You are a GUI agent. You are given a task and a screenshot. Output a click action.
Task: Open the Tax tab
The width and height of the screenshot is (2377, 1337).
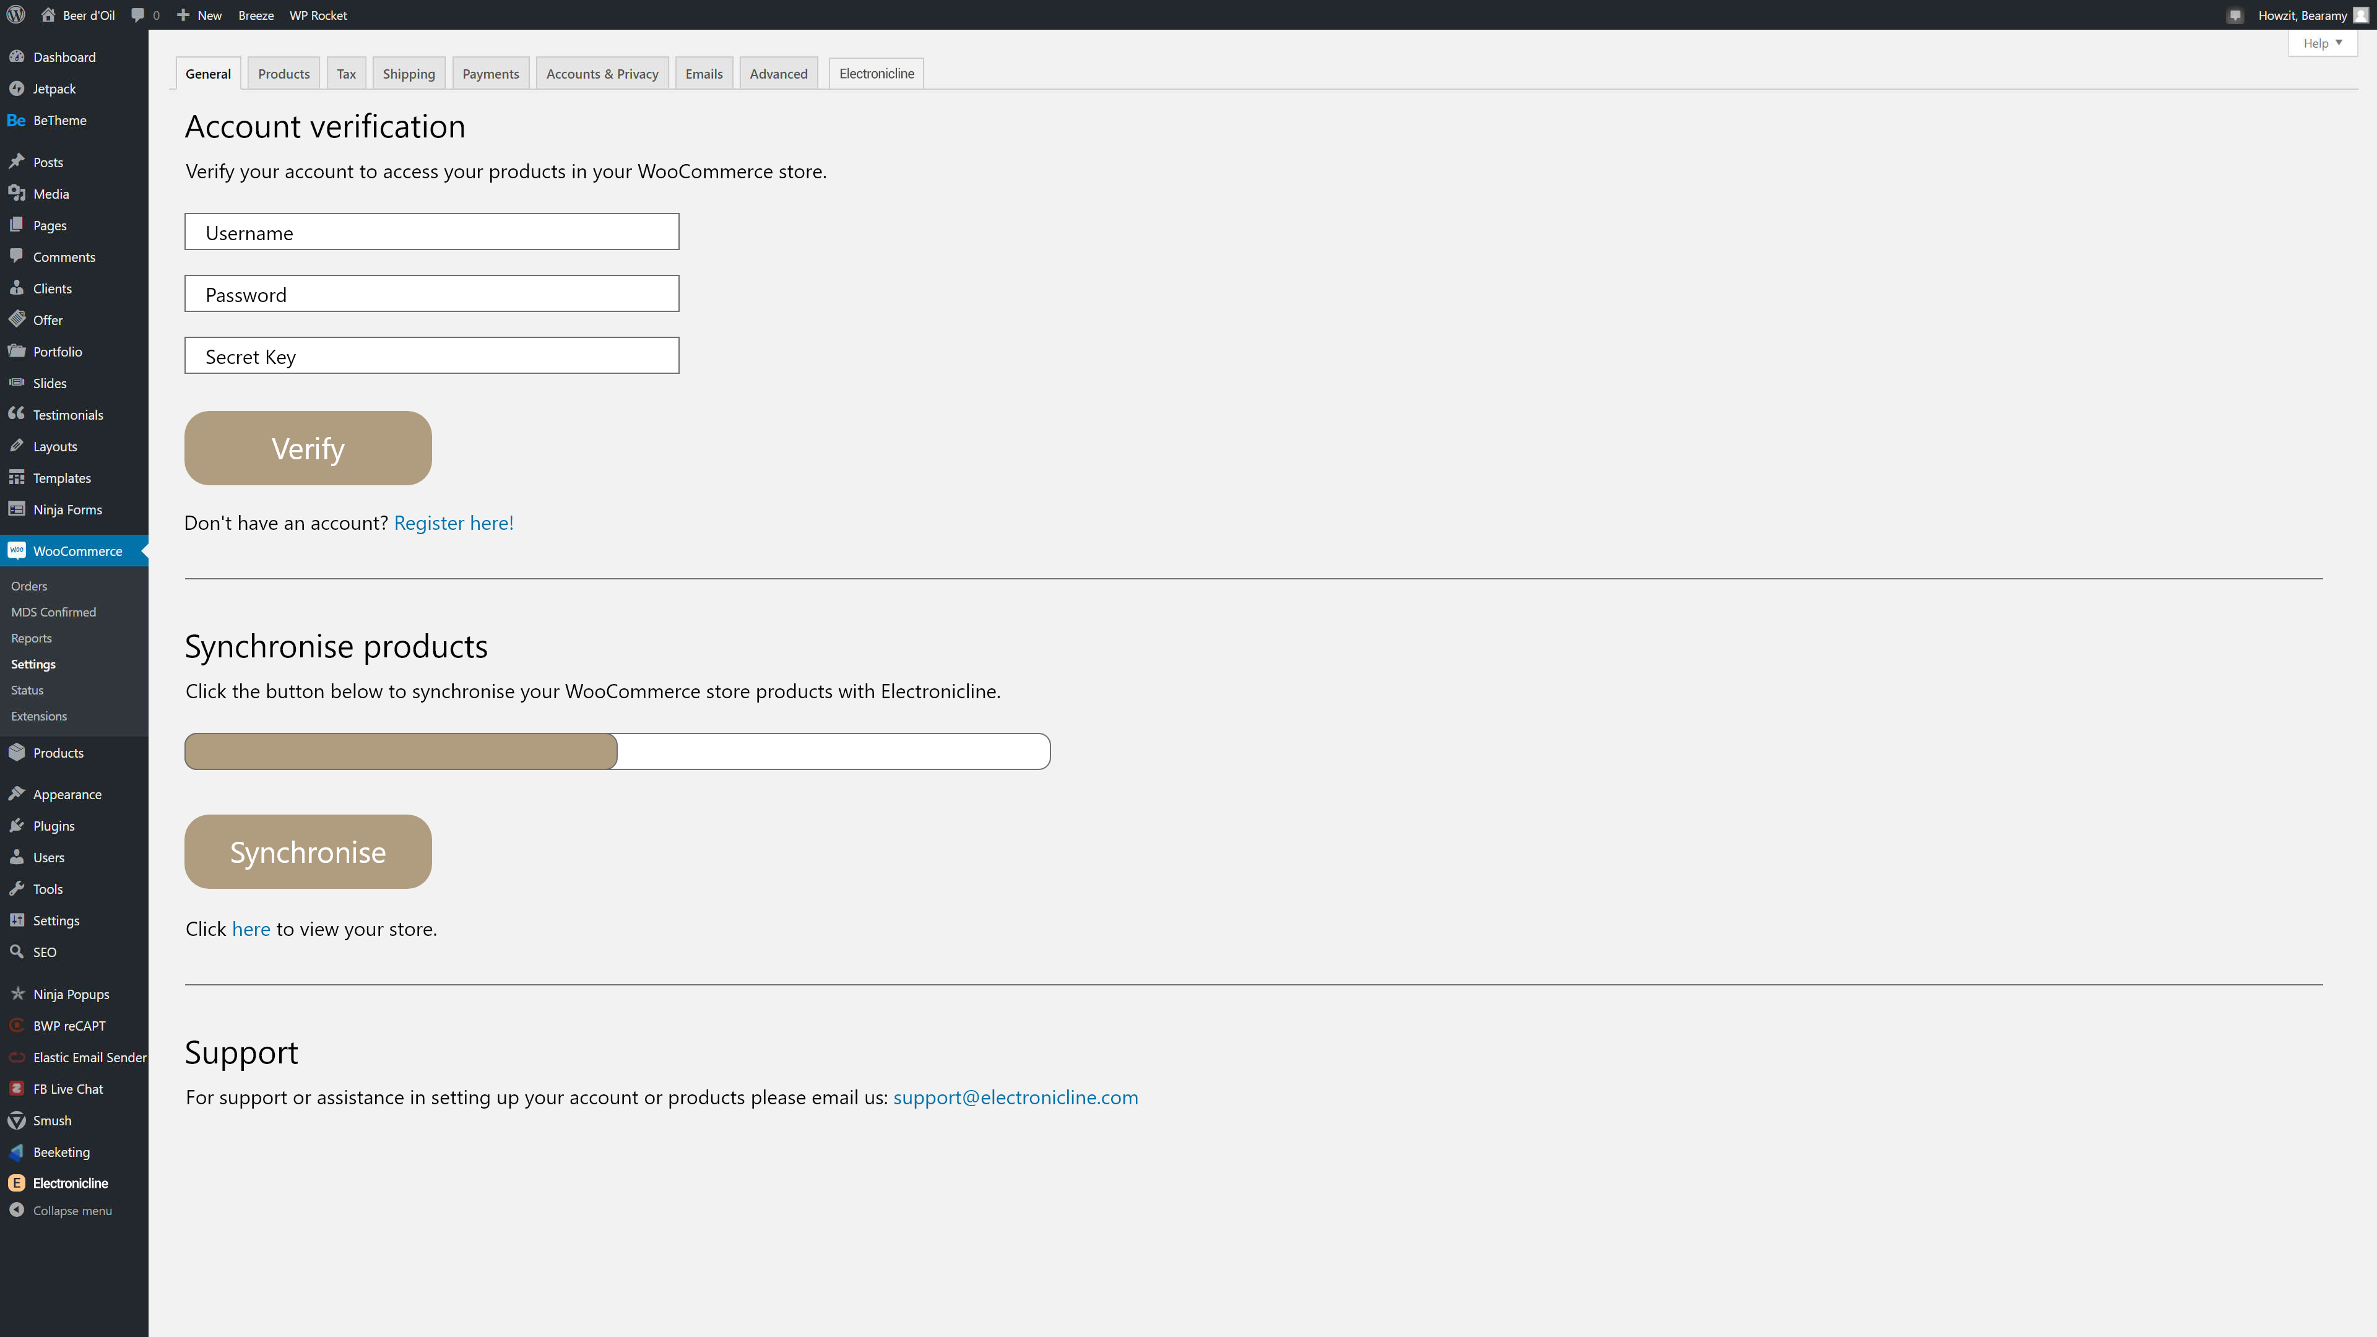tap(346, 74)
